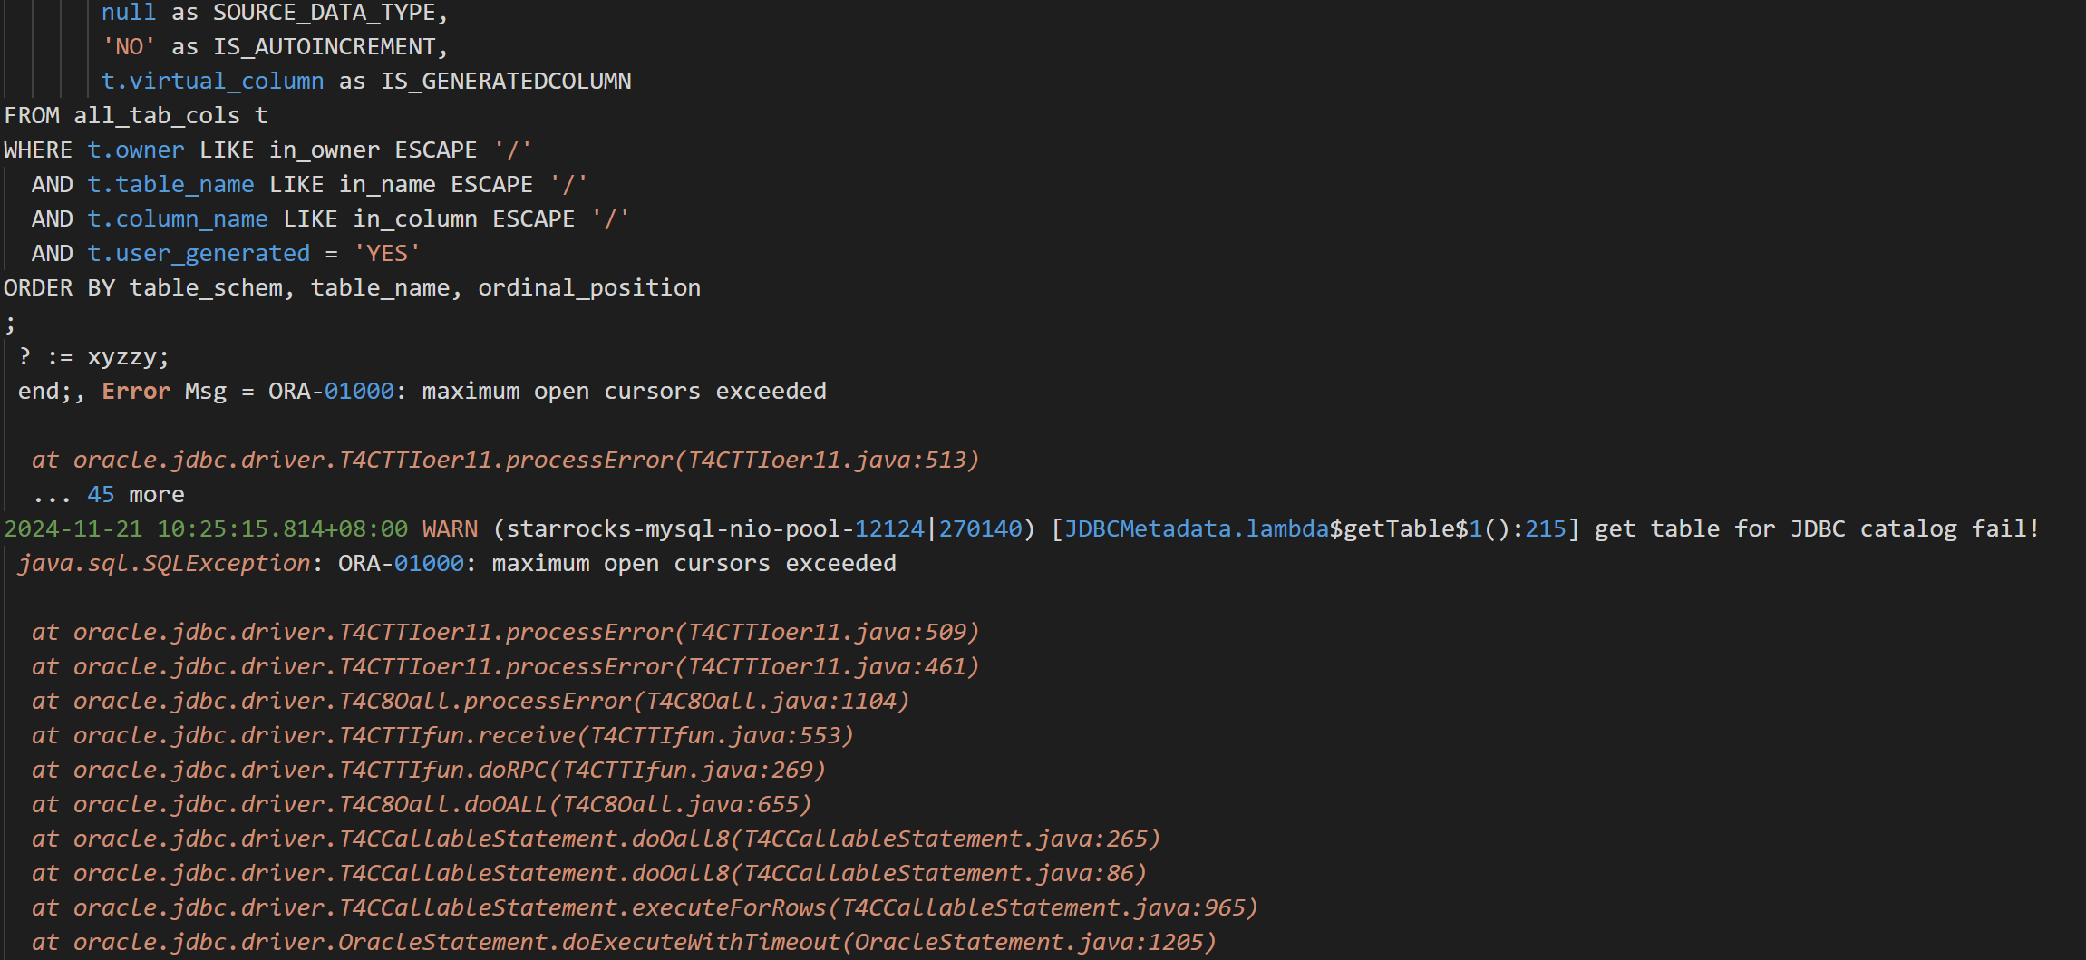Click 't.column_name' in the AND condition
The height and width of the screenshot is (960, 2086).
point(178,219)
